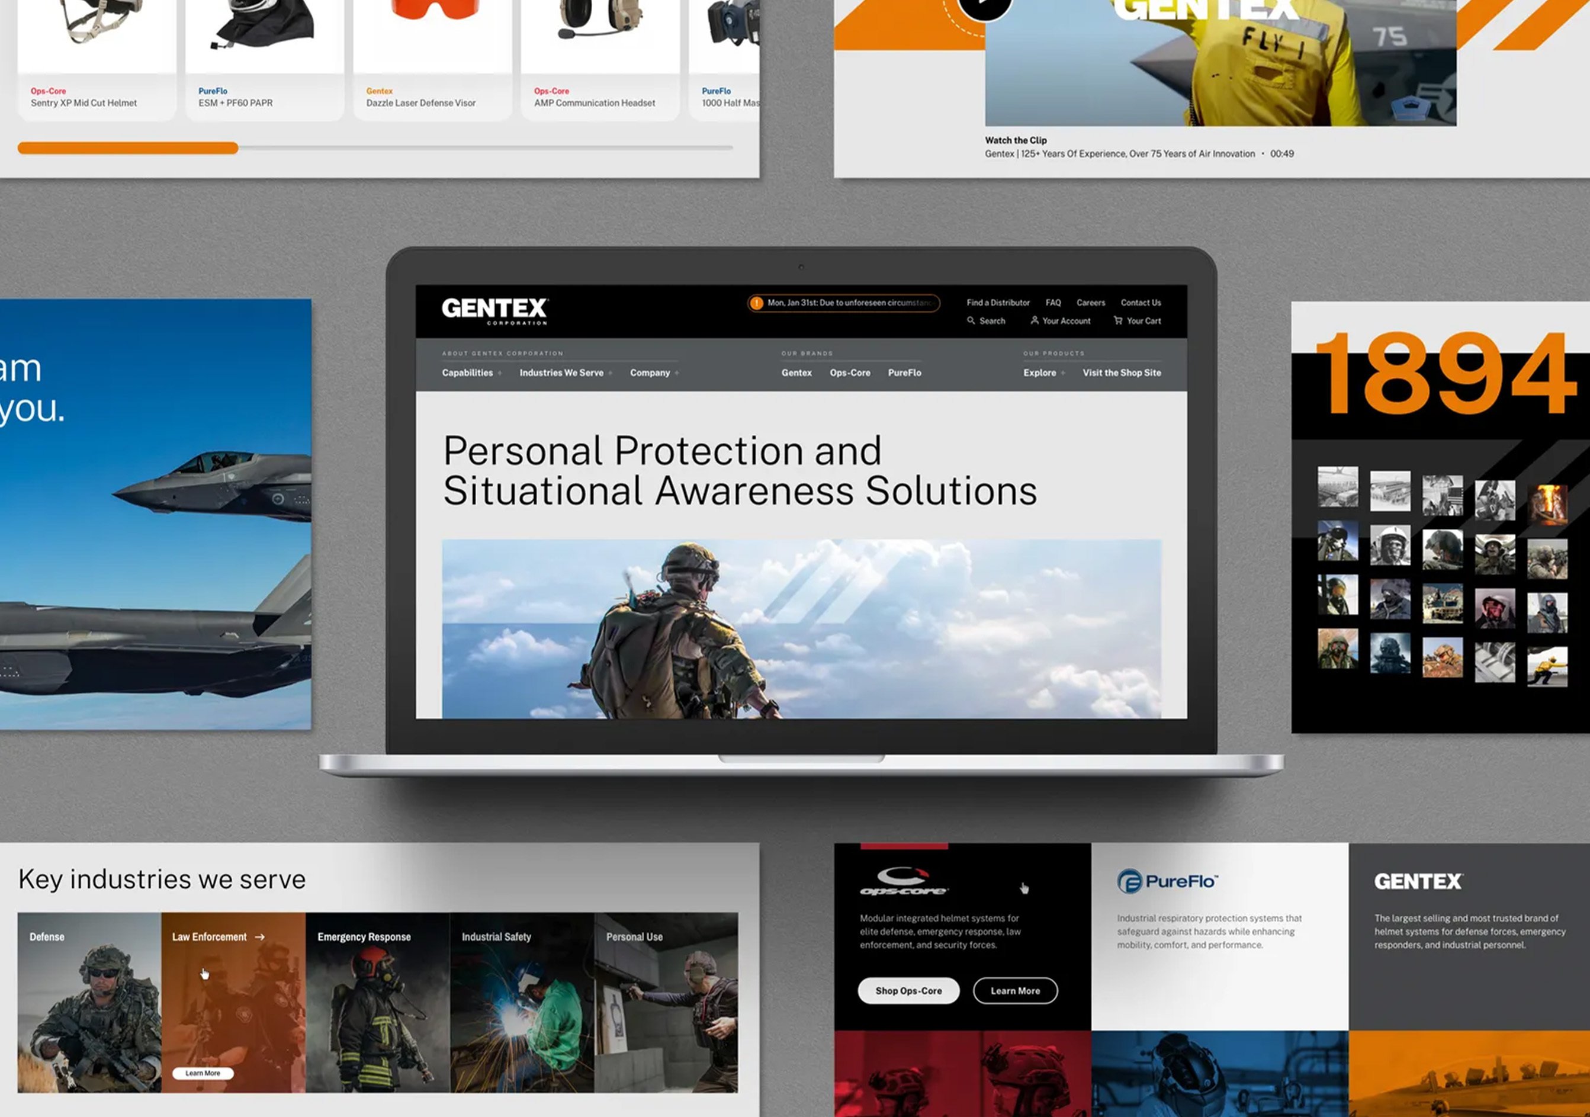Click the PureFlo logo in the brand panel
Image resolution: width=1590 pixels, height=1117 pixels.
click(1168, 881)
